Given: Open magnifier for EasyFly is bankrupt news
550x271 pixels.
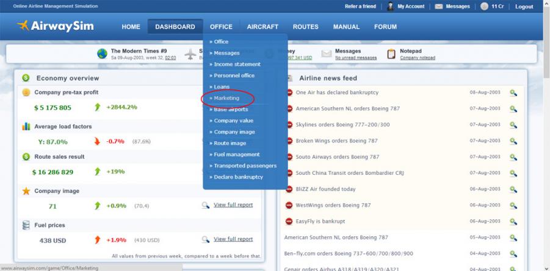Looking at the screenshot, I should (x=513, y=222).
